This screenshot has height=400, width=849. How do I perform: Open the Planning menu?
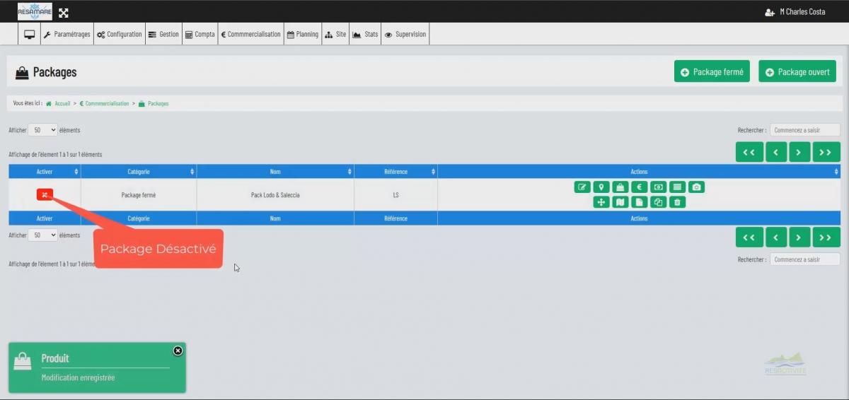pos(303,34)
